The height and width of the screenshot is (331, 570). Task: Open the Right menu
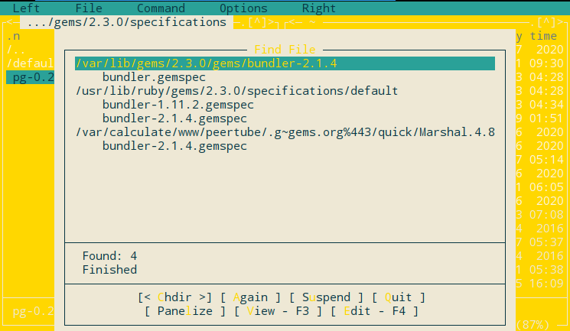click(319, 8)
